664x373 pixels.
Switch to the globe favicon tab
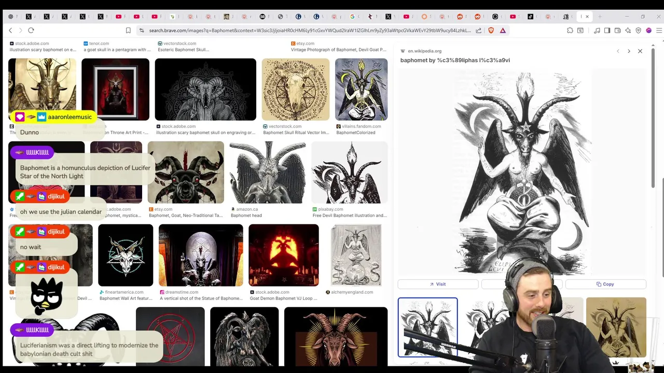(281, 17)
